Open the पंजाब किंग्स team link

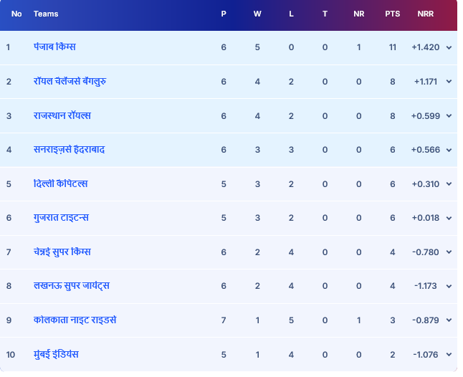(x=54, y=47)
